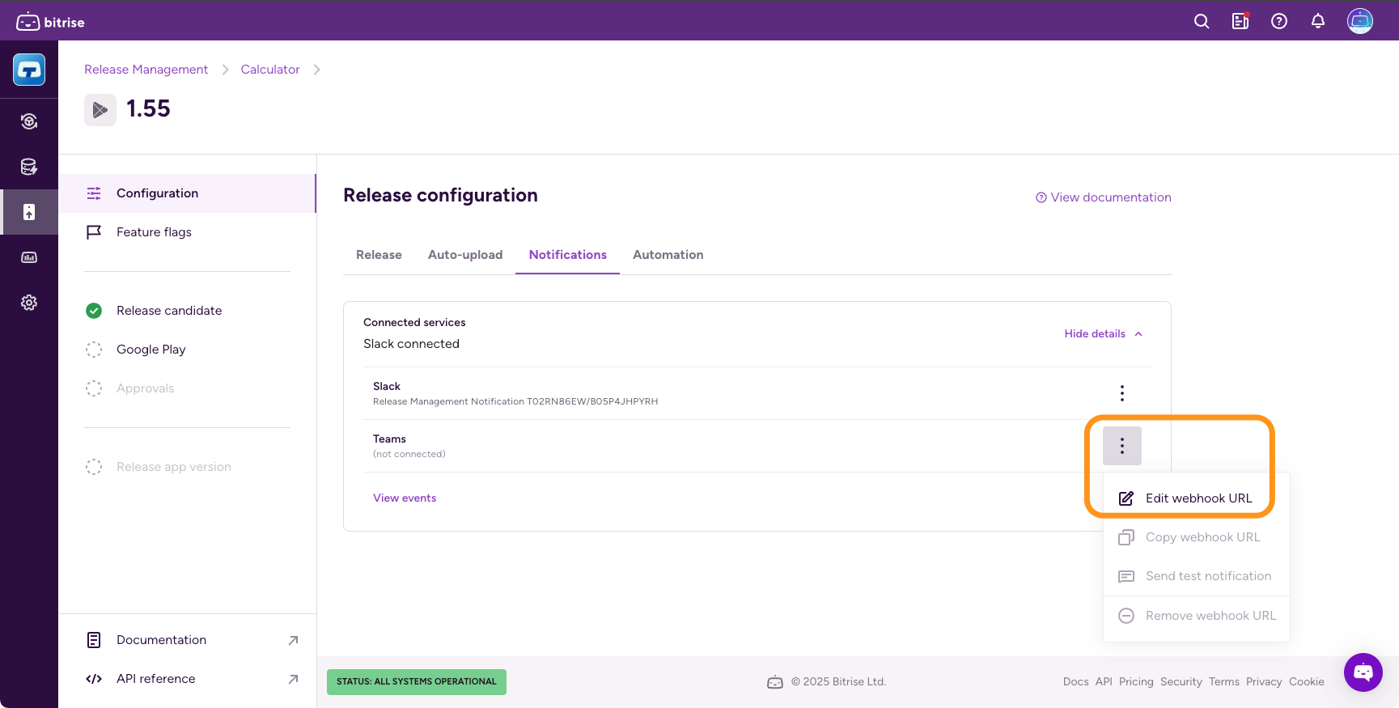Open the user profile avatar
Screen dimensions: 1399x708
(1360, 21)
